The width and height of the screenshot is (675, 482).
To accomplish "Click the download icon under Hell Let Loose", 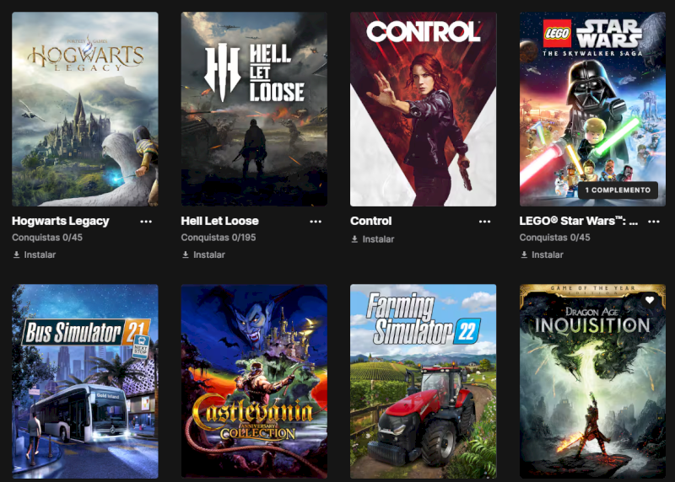I will pos(186,254).
